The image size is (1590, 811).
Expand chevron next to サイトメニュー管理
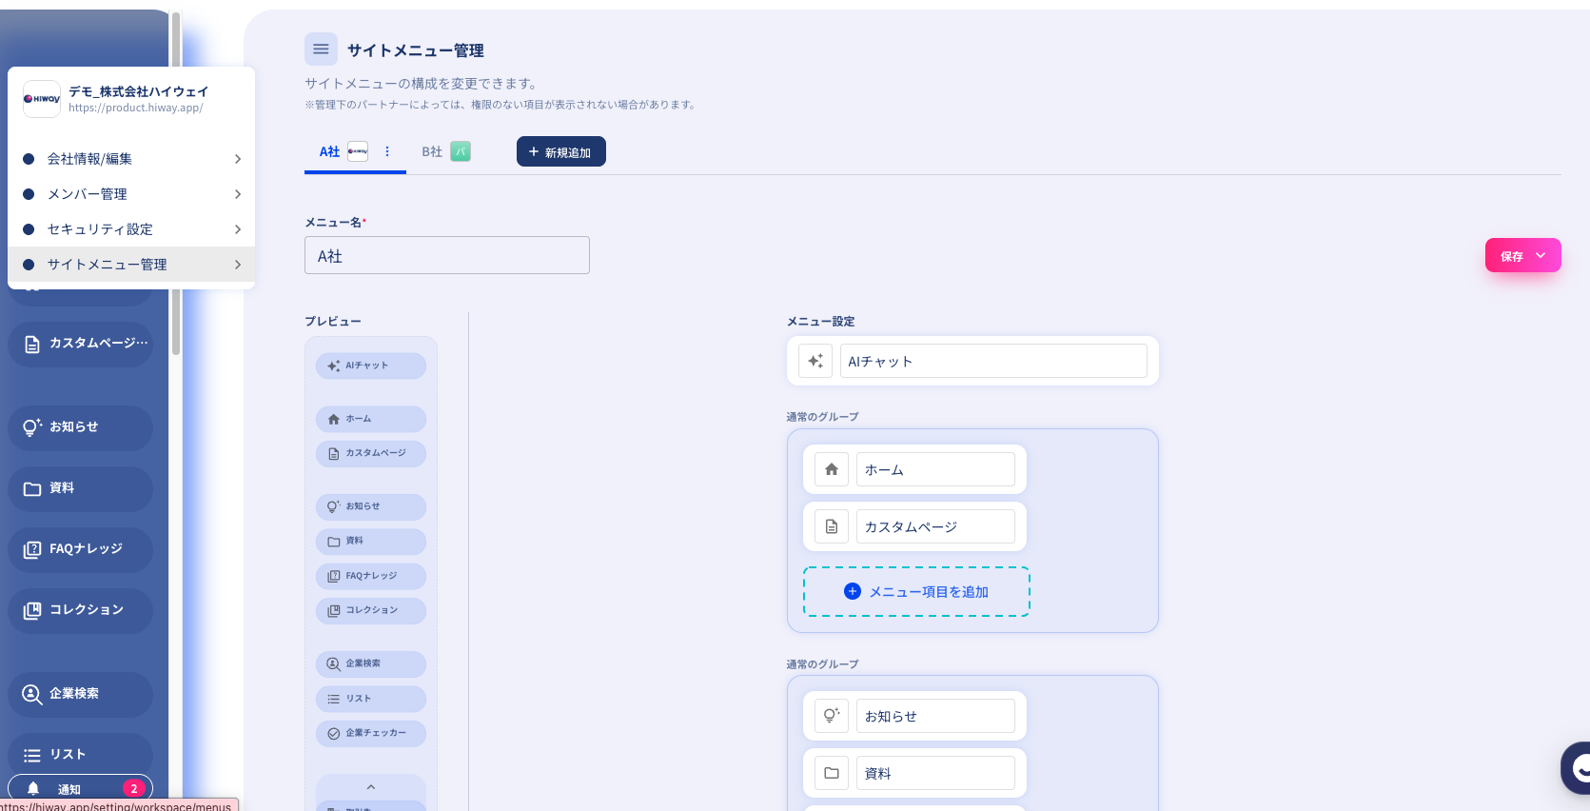[x=238, y=265]
